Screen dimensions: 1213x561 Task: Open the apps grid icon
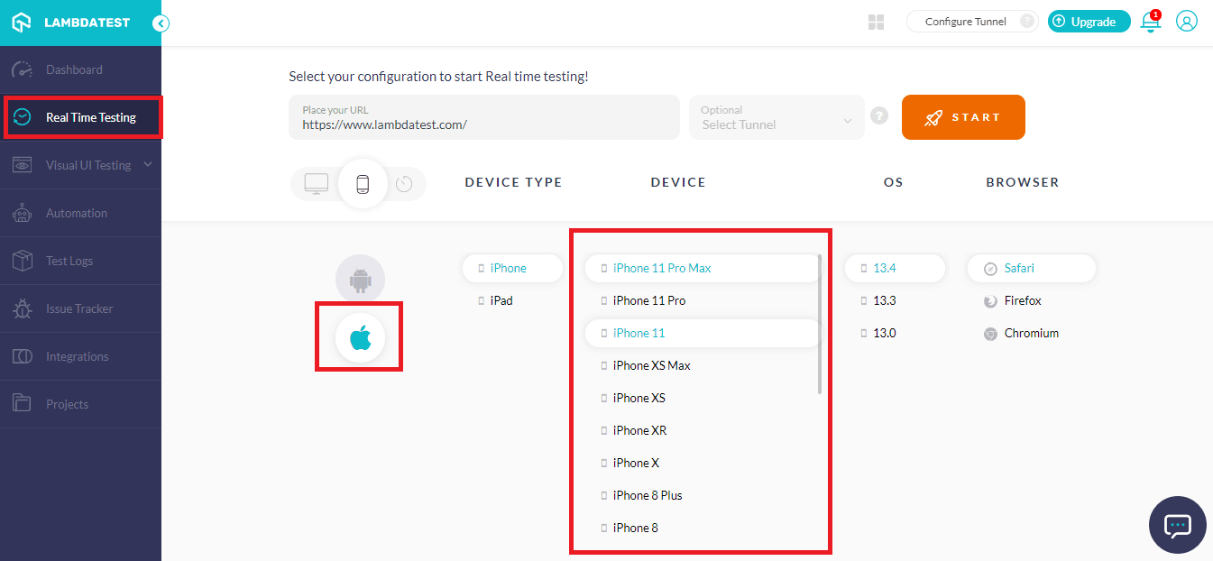click(876, 22)
